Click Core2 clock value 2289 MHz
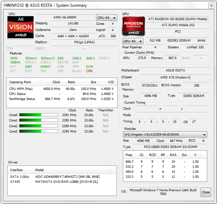 [69, 126]
